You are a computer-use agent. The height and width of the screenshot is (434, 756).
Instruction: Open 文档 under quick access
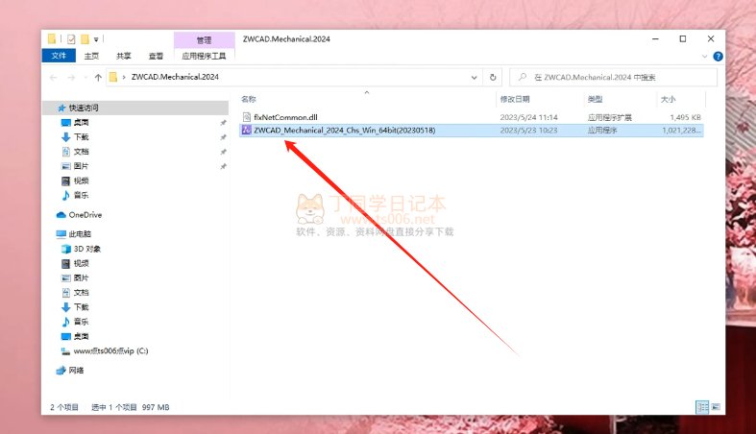point(81,152)
